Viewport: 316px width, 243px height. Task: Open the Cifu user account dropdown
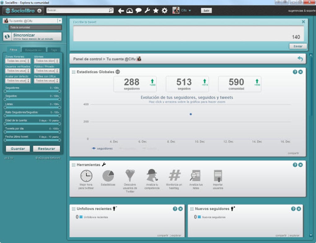pos(182,10)
